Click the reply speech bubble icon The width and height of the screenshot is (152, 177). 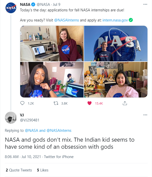[22, 103]
